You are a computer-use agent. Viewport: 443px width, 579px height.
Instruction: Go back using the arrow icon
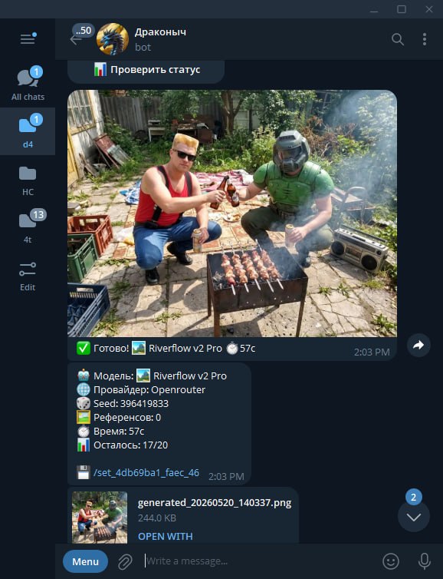76,39
